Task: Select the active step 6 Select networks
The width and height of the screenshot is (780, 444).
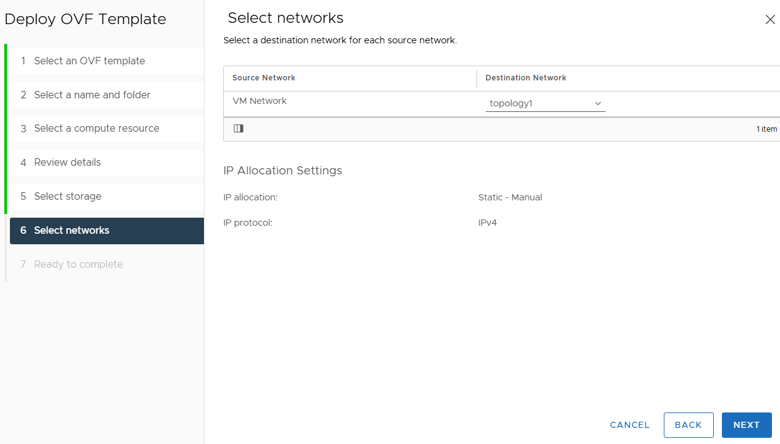Action: pyautogui.click(x=107, y=231)
